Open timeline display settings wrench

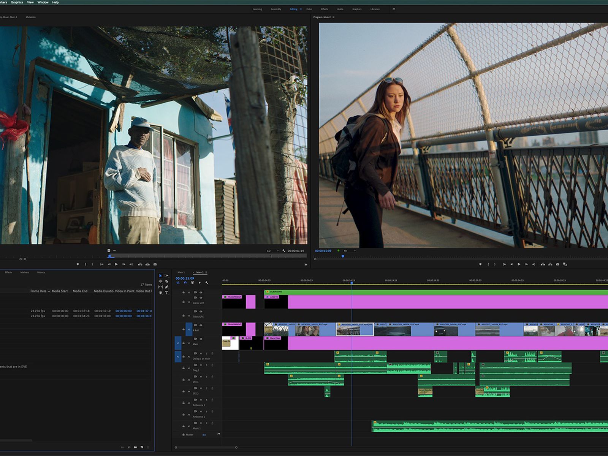pos(207,283)
